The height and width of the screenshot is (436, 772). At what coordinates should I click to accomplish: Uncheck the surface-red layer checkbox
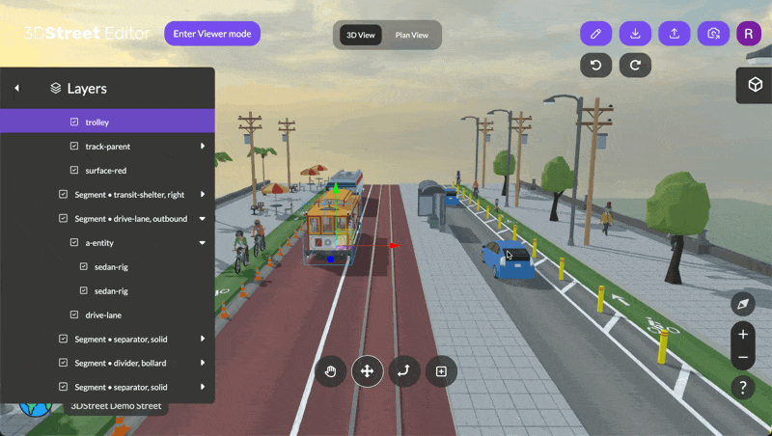click(x=74, y=171)
